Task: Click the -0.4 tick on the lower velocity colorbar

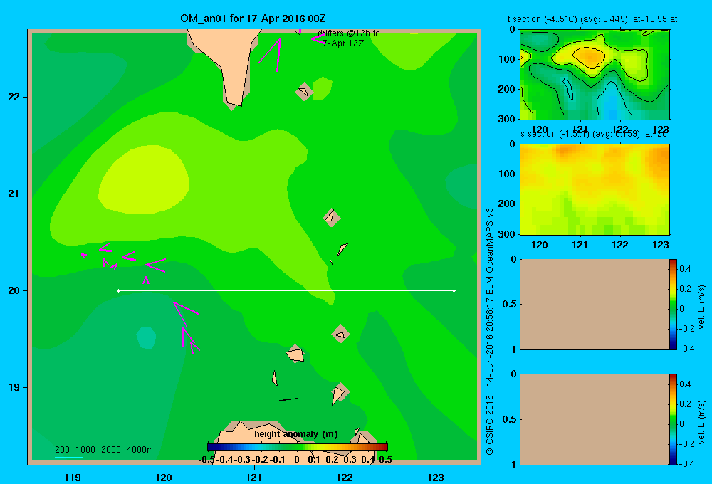Action: pos(686,463)
